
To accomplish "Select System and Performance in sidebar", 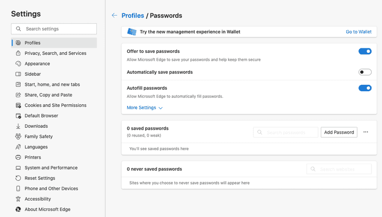I will click(51, 168).
